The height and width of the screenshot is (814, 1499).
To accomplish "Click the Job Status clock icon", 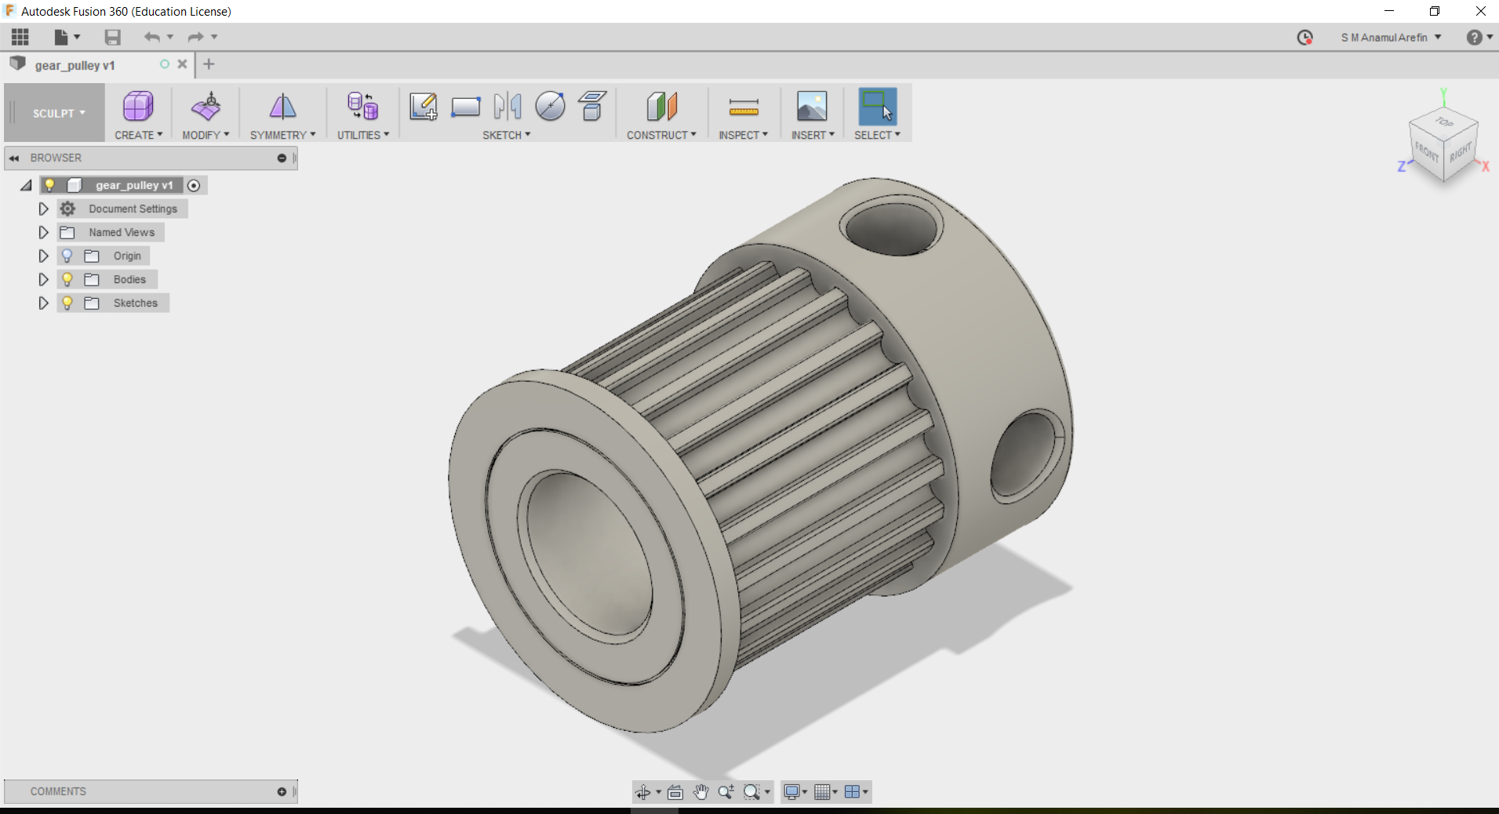I will [x=1304, y=38].
